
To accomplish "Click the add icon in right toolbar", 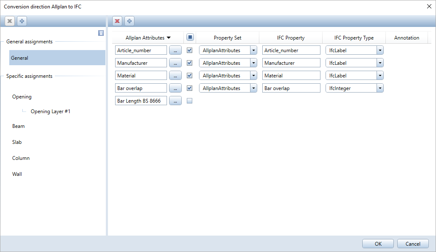I will pos(129,21).
